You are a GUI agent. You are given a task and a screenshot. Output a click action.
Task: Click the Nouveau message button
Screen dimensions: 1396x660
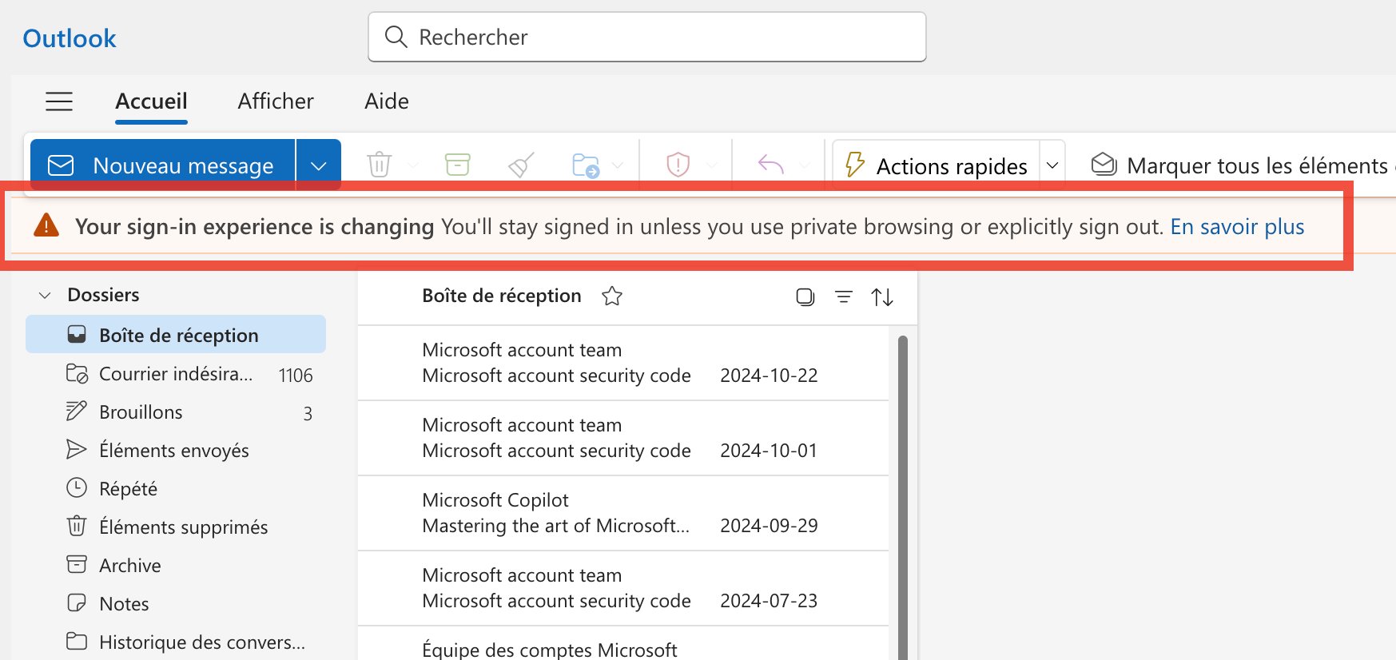click(163, 165)
